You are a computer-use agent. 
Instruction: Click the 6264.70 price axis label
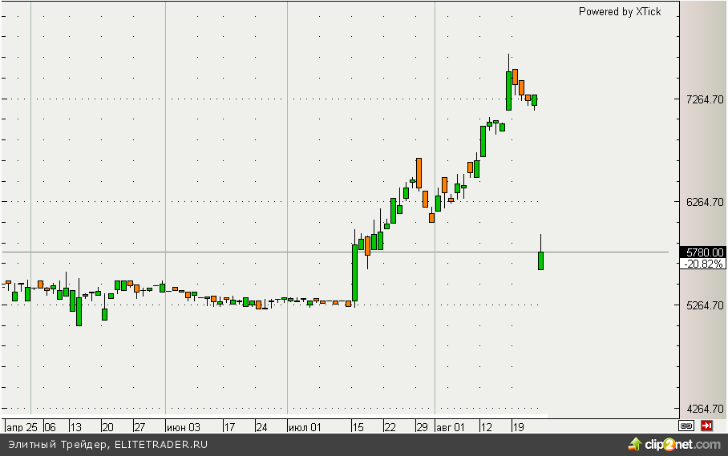705,202
